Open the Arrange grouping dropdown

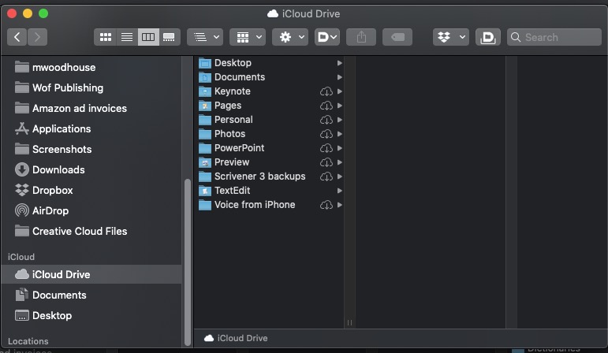(x=205, y=37)
